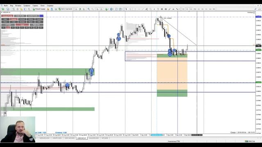The image size is (262, 147).
Task: Open the new chart icon in toolbar
Action: coord(3,9)
